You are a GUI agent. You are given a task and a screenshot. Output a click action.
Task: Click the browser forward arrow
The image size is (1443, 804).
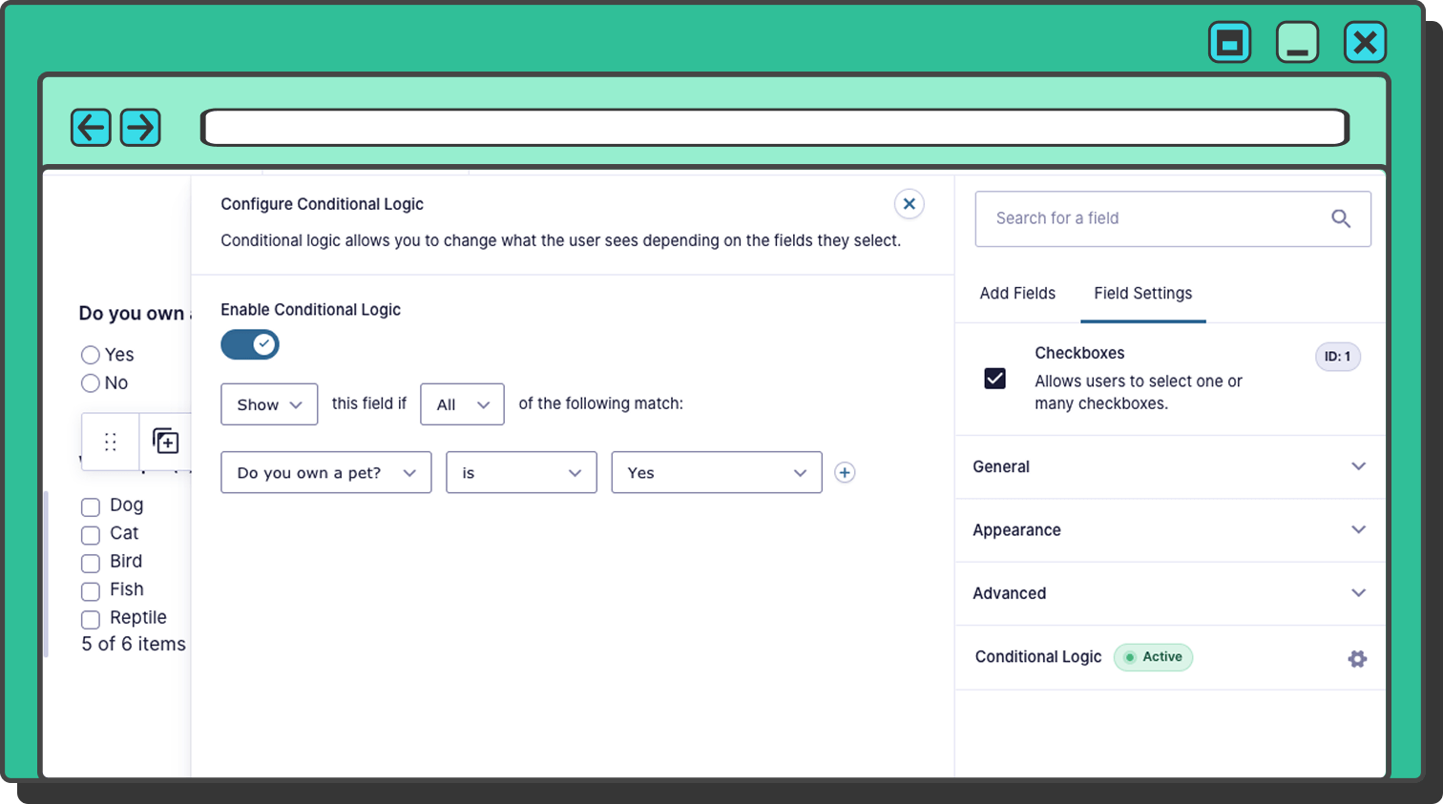tap(140, 127)
